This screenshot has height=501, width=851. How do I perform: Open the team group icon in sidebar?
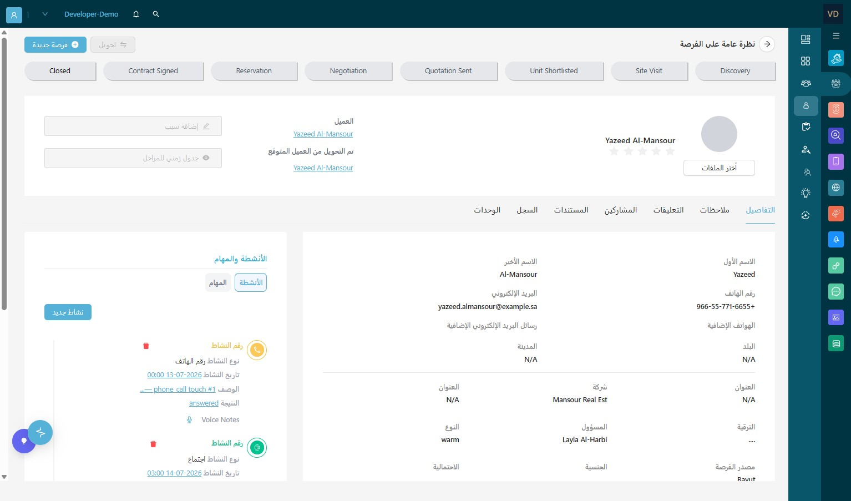pyautogui.click(x=806, y=83)
